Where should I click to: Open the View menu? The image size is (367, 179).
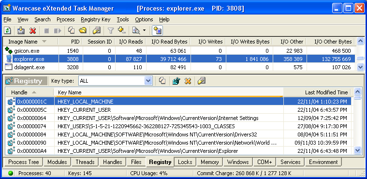pyautogui.click(x=23, y=19)
